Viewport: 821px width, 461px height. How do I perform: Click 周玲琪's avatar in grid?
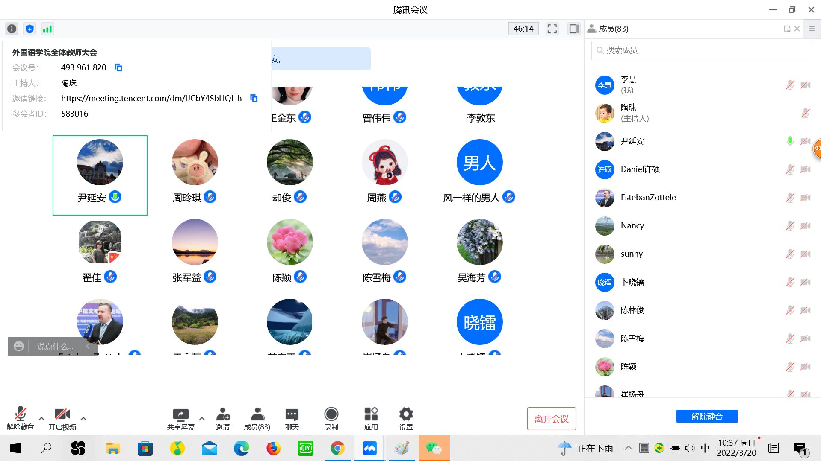pos(195,162)
